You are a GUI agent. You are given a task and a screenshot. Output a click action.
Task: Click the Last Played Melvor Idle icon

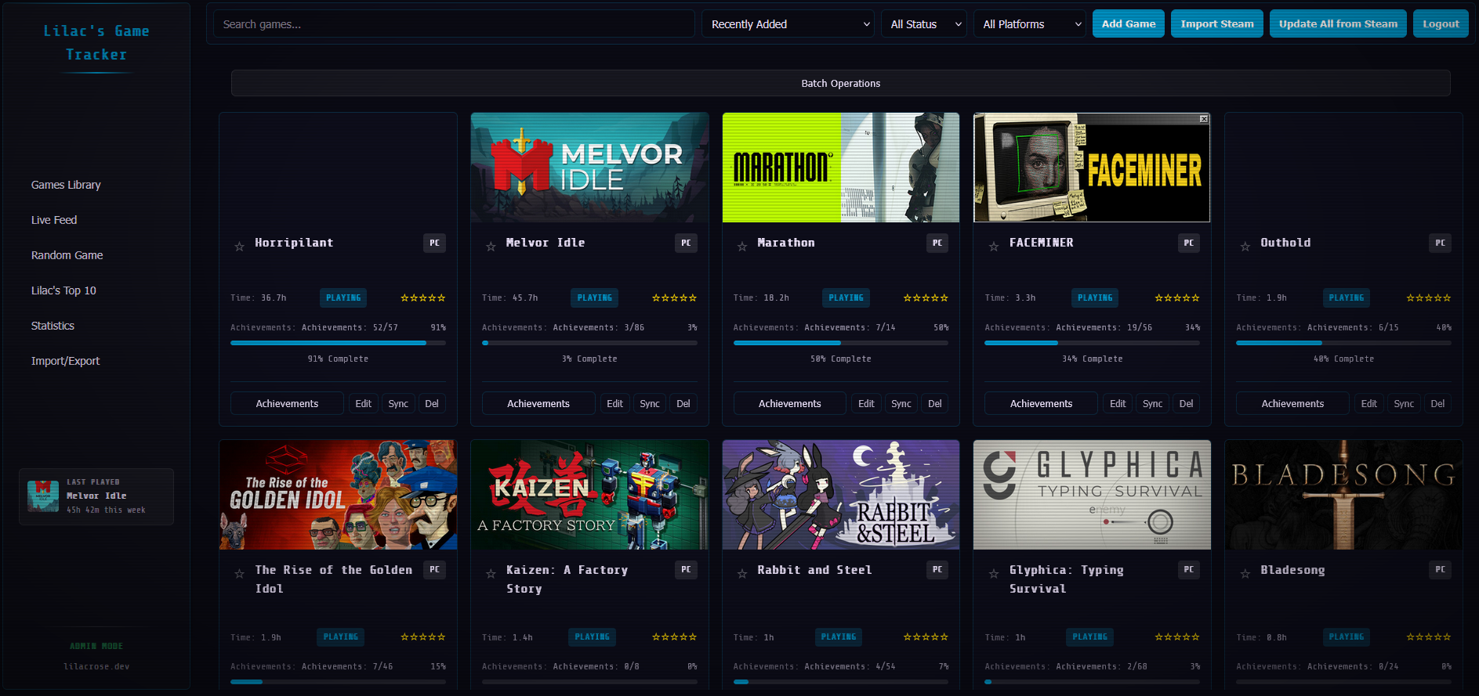point(43,496)
